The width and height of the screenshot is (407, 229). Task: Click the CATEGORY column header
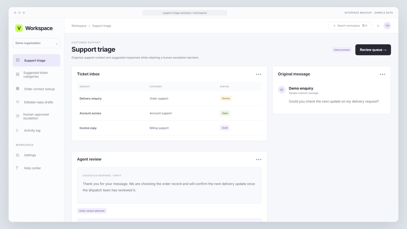pos(156,87)
